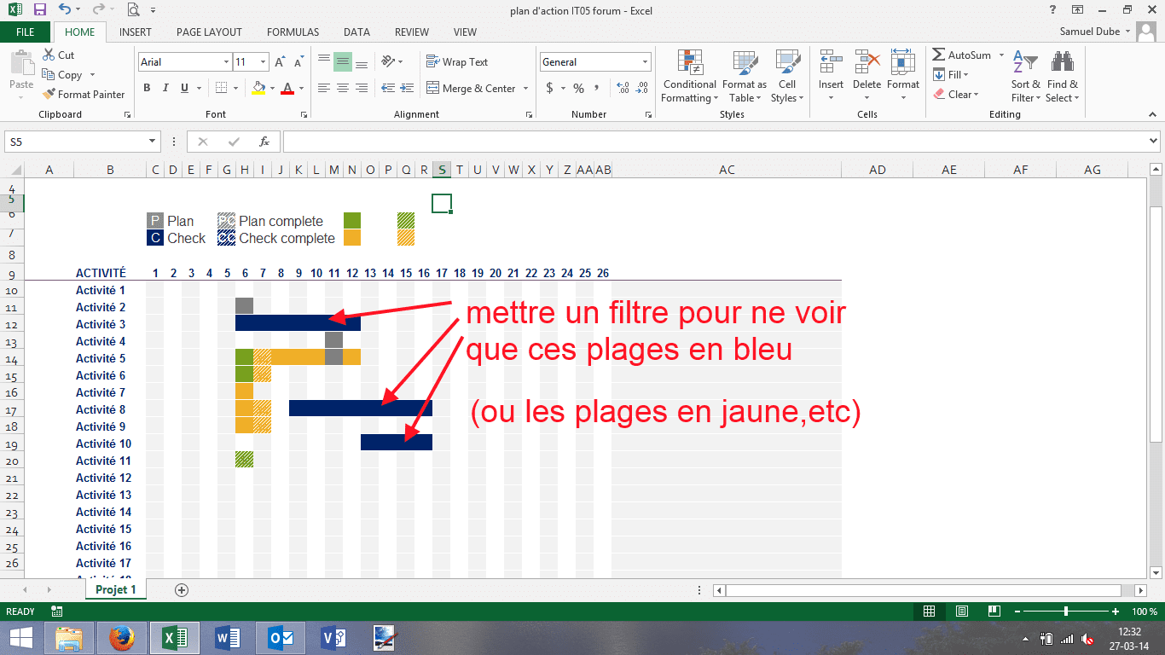Open the Conditional Formatting menu
The height and width of the screenshot is (655, 1165).
[x=690, y=77]
